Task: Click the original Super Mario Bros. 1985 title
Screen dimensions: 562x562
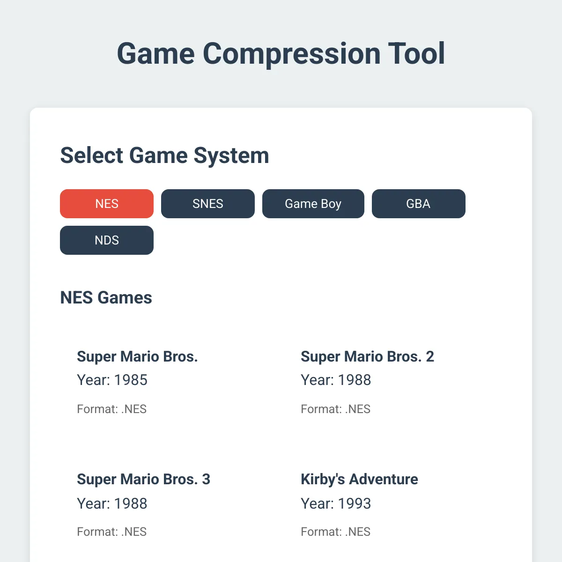Action: (137, 356)
